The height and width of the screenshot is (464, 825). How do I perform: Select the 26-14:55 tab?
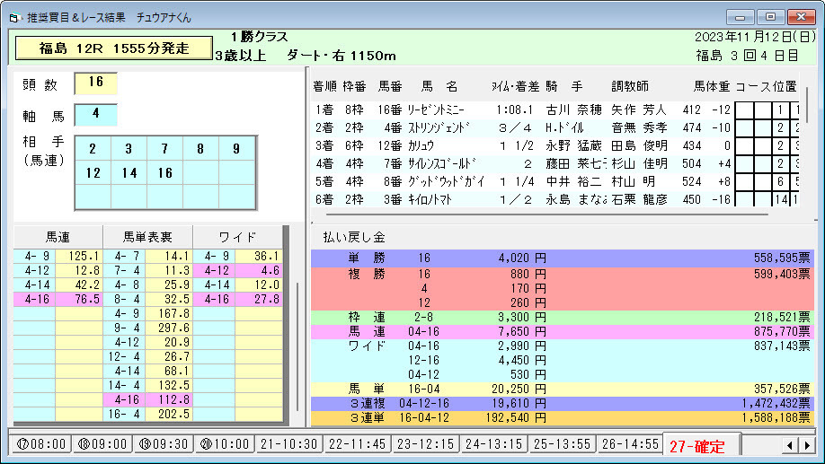coord(629,444)
